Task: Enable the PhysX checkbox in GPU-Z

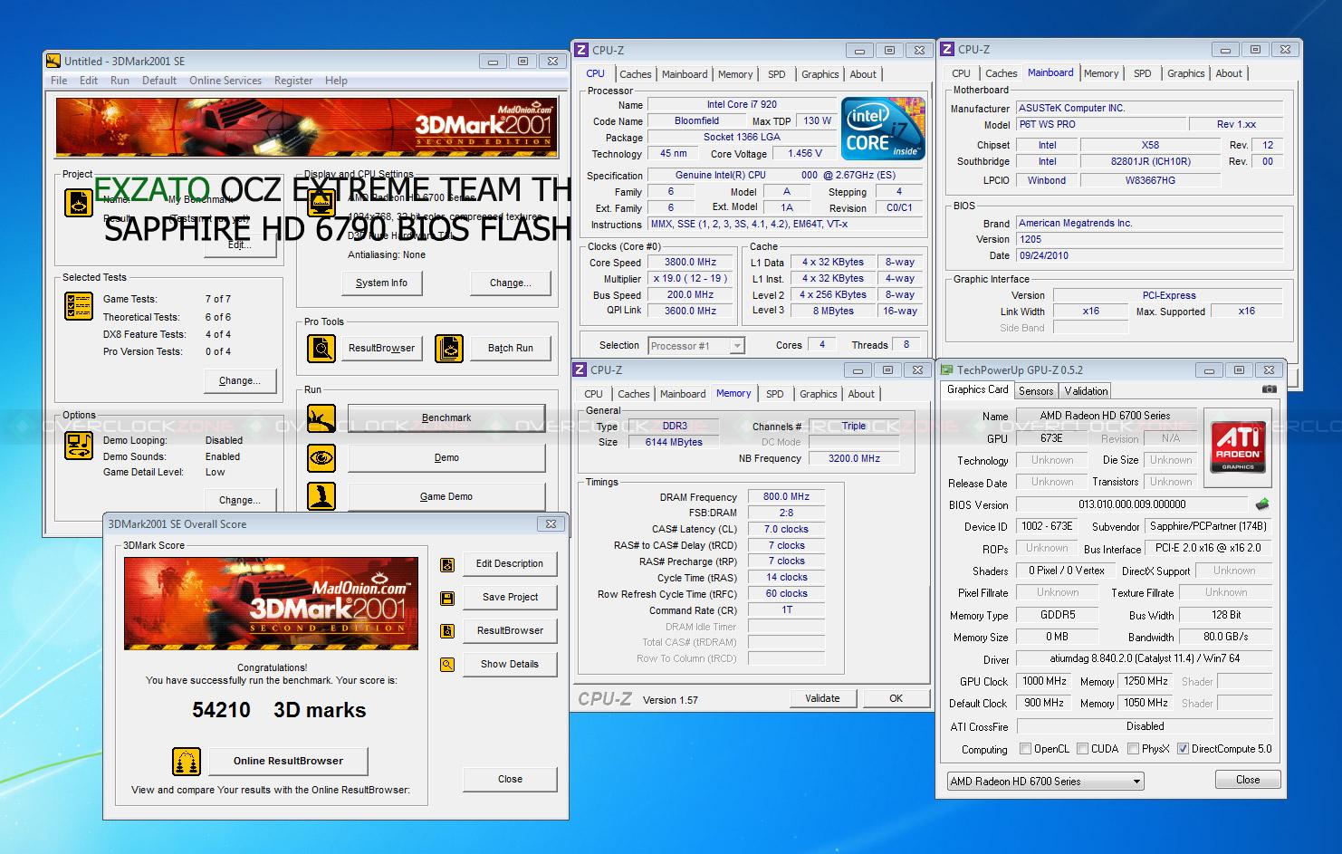Action: [x=1133, y=749]
